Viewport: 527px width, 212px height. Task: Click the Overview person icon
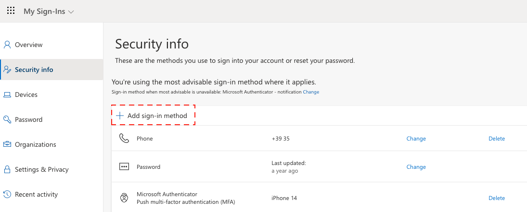pyautogui.click(x=7, y=45)
